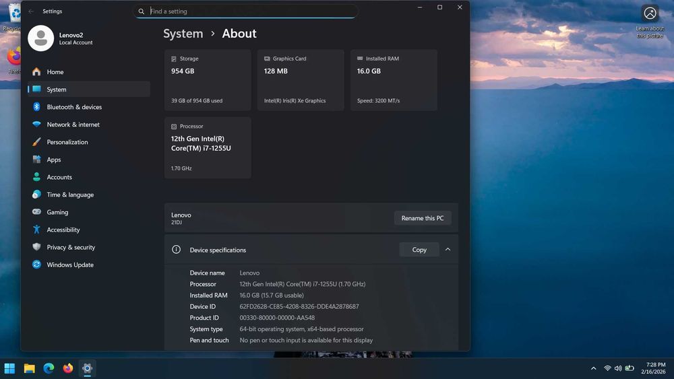Screen dimensions: 674x379
Task: Switch to Personalization settings
Action: coord(89,141)
